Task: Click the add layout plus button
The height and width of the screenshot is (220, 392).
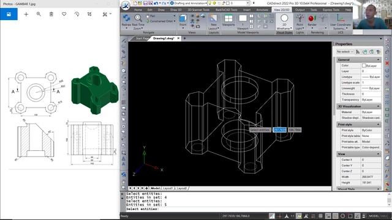Action: point(146,188)
